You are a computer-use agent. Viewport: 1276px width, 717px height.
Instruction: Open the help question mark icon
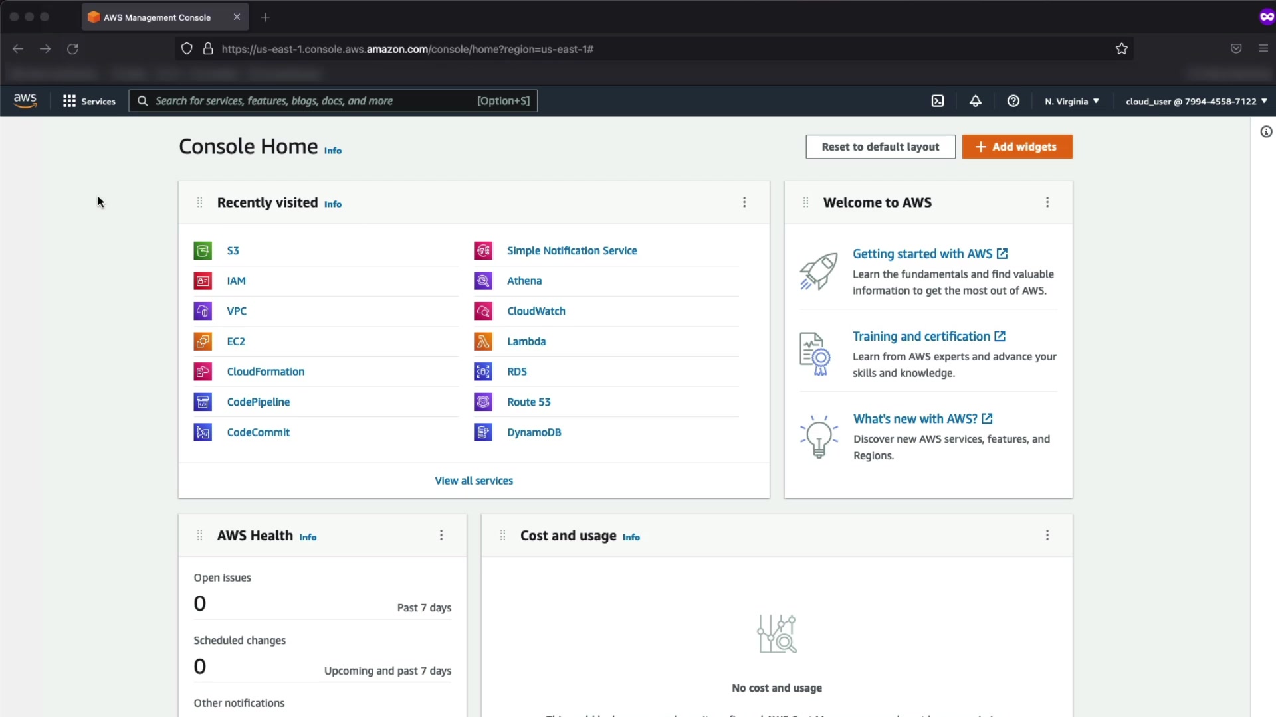tap(1013, 101)
